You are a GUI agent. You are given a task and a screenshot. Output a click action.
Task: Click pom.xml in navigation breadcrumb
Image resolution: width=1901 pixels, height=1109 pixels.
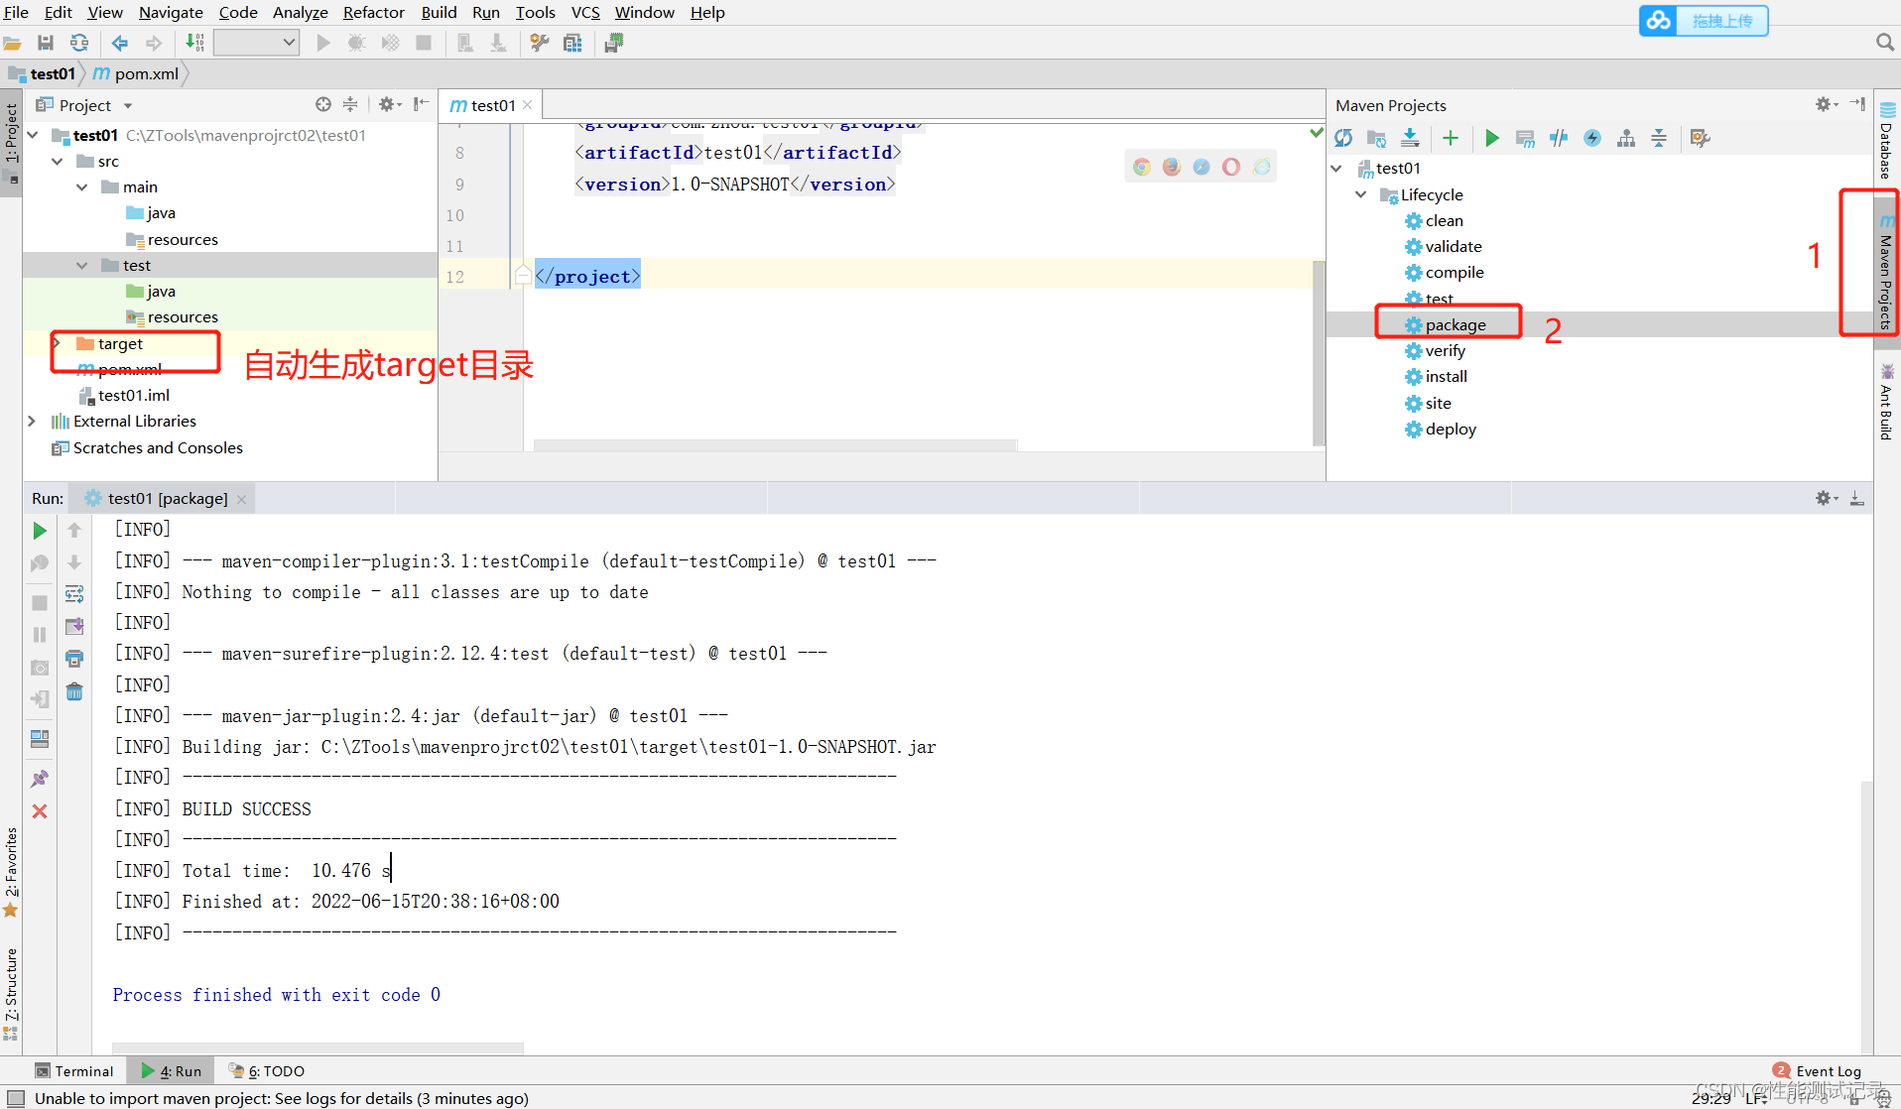pos(136,73)
